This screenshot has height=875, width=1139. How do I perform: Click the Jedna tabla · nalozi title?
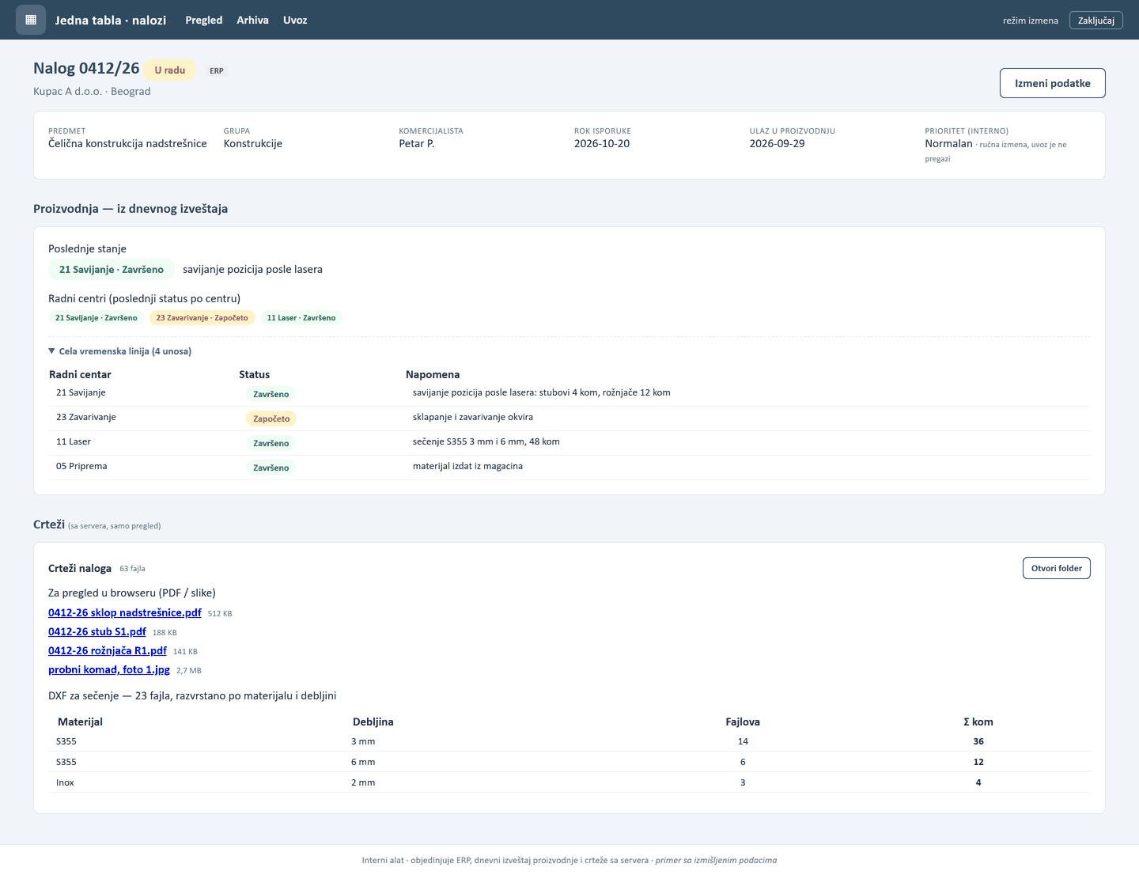click(111, 20)
